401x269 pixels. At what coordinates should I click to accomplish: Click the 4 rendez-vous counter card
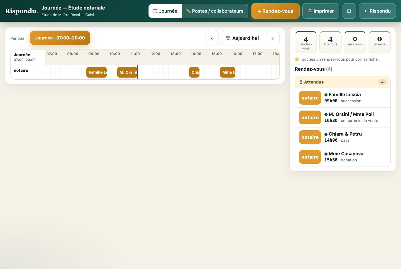click(306, 42)
